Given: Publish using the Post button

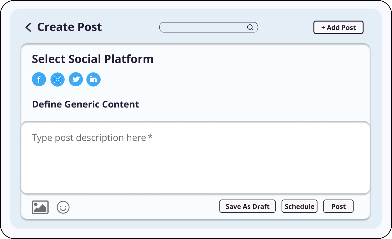Looking at the screenshot, I should pos(338,206).
